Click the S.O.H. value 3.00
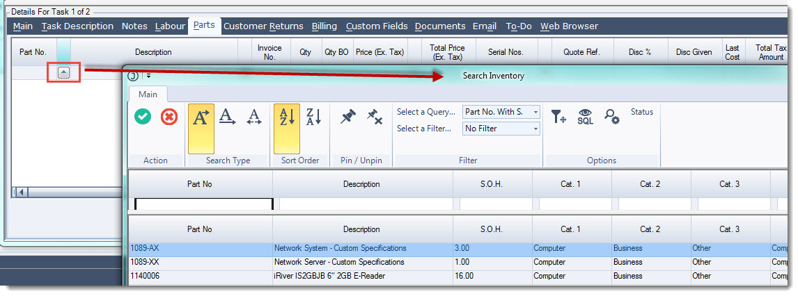 coord(462,248)
